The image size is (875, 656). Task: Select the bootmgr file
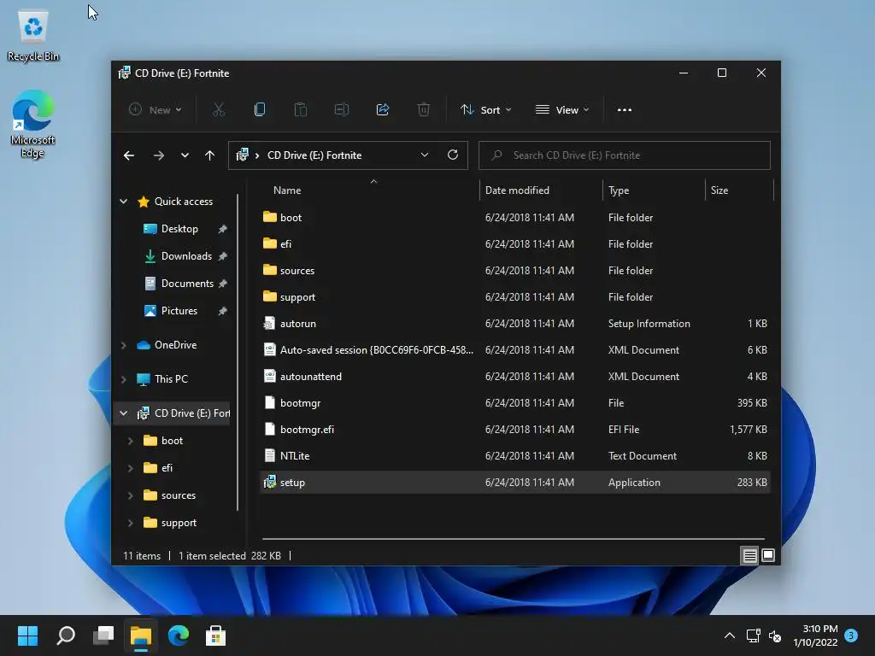pyautogui.click(x=515, y=403)
